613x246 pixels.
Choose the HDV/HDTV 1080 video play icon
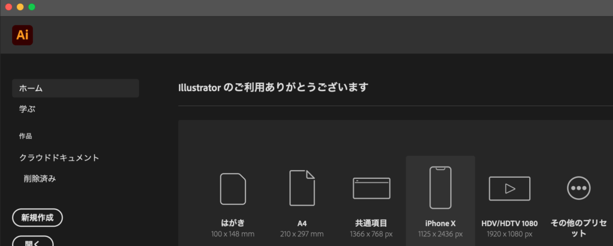(x=509, y=188)
